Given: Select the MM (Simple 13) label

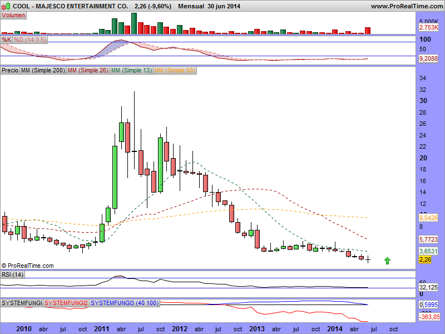Looking at the screenshot, I should pyautogui.click(x=131, y=70).
